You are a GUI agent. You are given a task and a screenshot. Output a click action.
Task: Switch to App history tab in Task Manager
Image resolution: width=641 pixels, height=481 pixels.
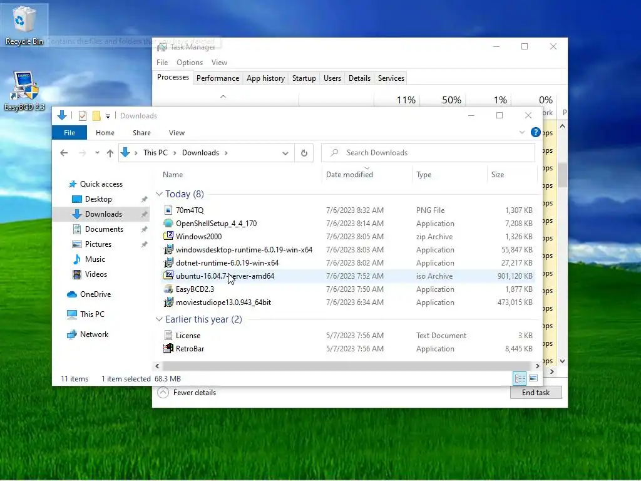pyautogui.click(x=265, y=78)
